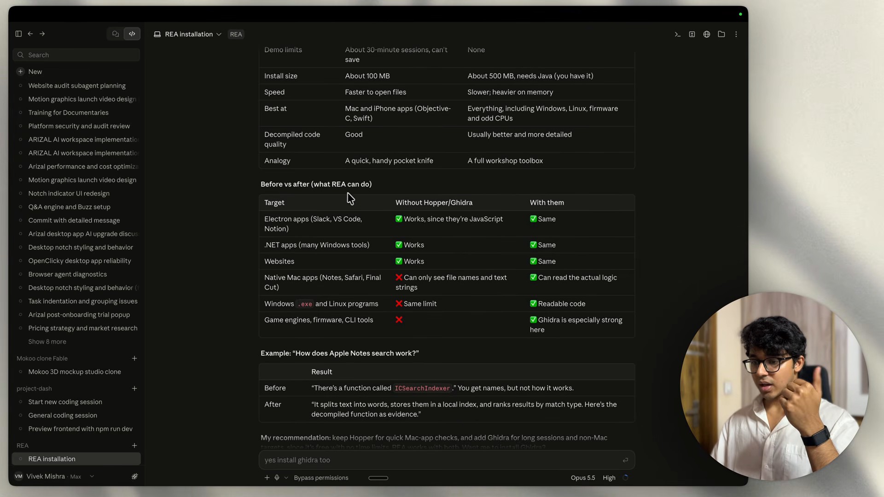The height and width of the screenshot is (497, 884).
Task: Open Training for Documentaries session
Action: 68,112
